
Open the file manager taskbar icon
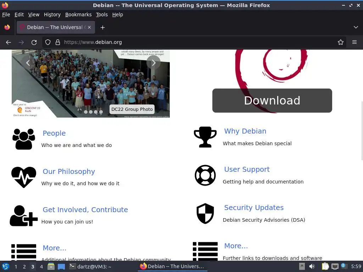pos(51,266)
